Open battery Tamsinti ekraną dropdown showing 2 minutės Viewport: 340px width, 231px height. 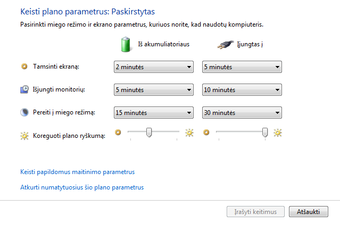(x=154, y=67)
